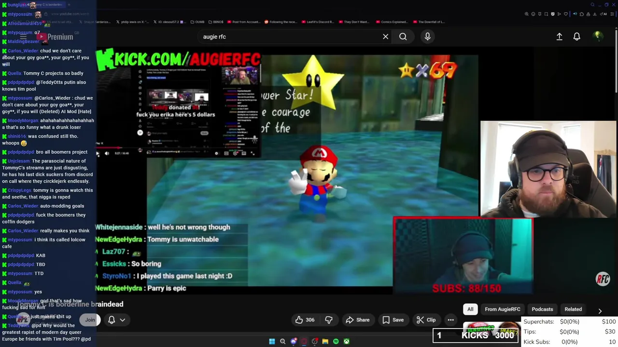This screenshot has height=347, width=618.
Task: Expand the subscription notification bell dropdown
Action: [x=116, y=320]
